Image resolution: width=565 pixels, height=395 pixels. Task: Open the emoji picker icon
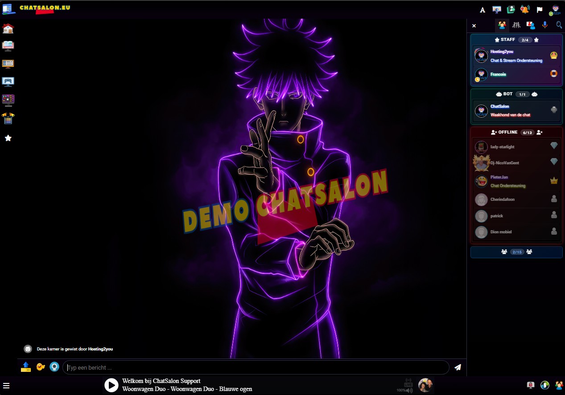point(41,367)
